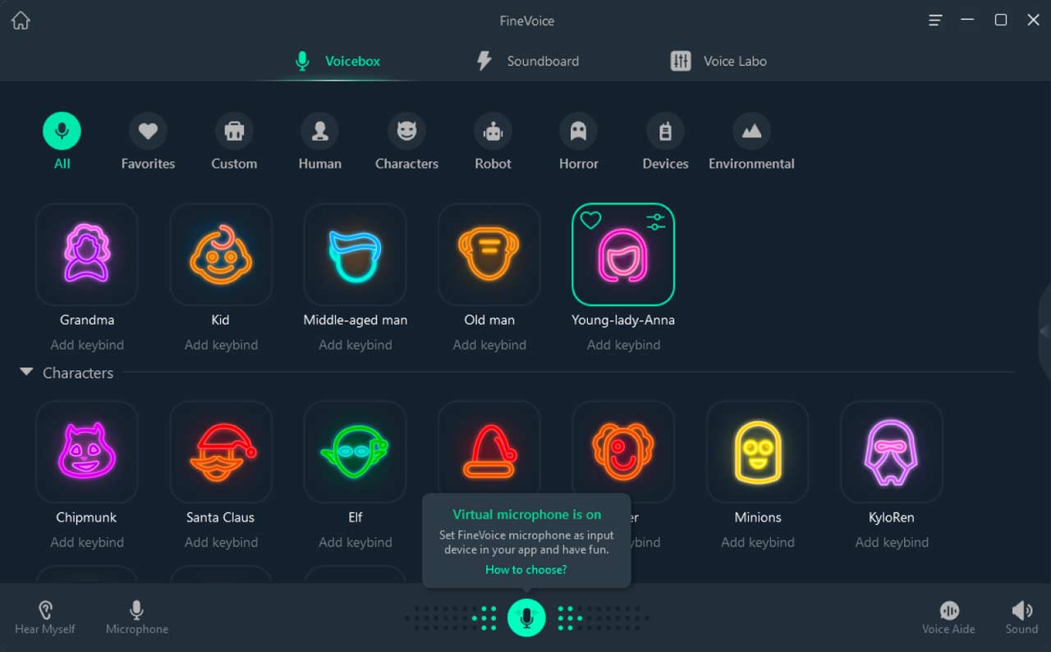
Task: Collapse the Characters section
Action: (26, 372)
